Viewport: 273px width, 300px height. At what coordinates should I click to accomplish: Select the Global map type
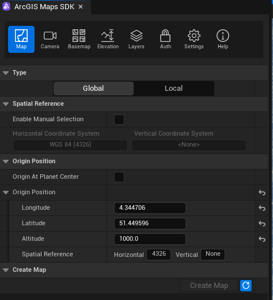tap(93, 89)
